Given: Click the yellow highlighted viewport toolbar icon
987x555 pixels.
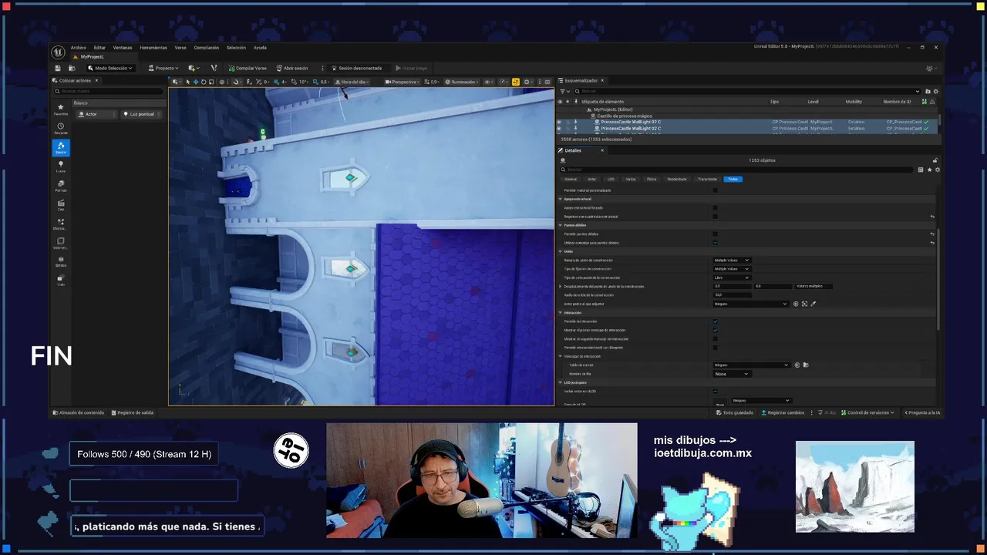Looking at the screenshot, I should point(516,82).
